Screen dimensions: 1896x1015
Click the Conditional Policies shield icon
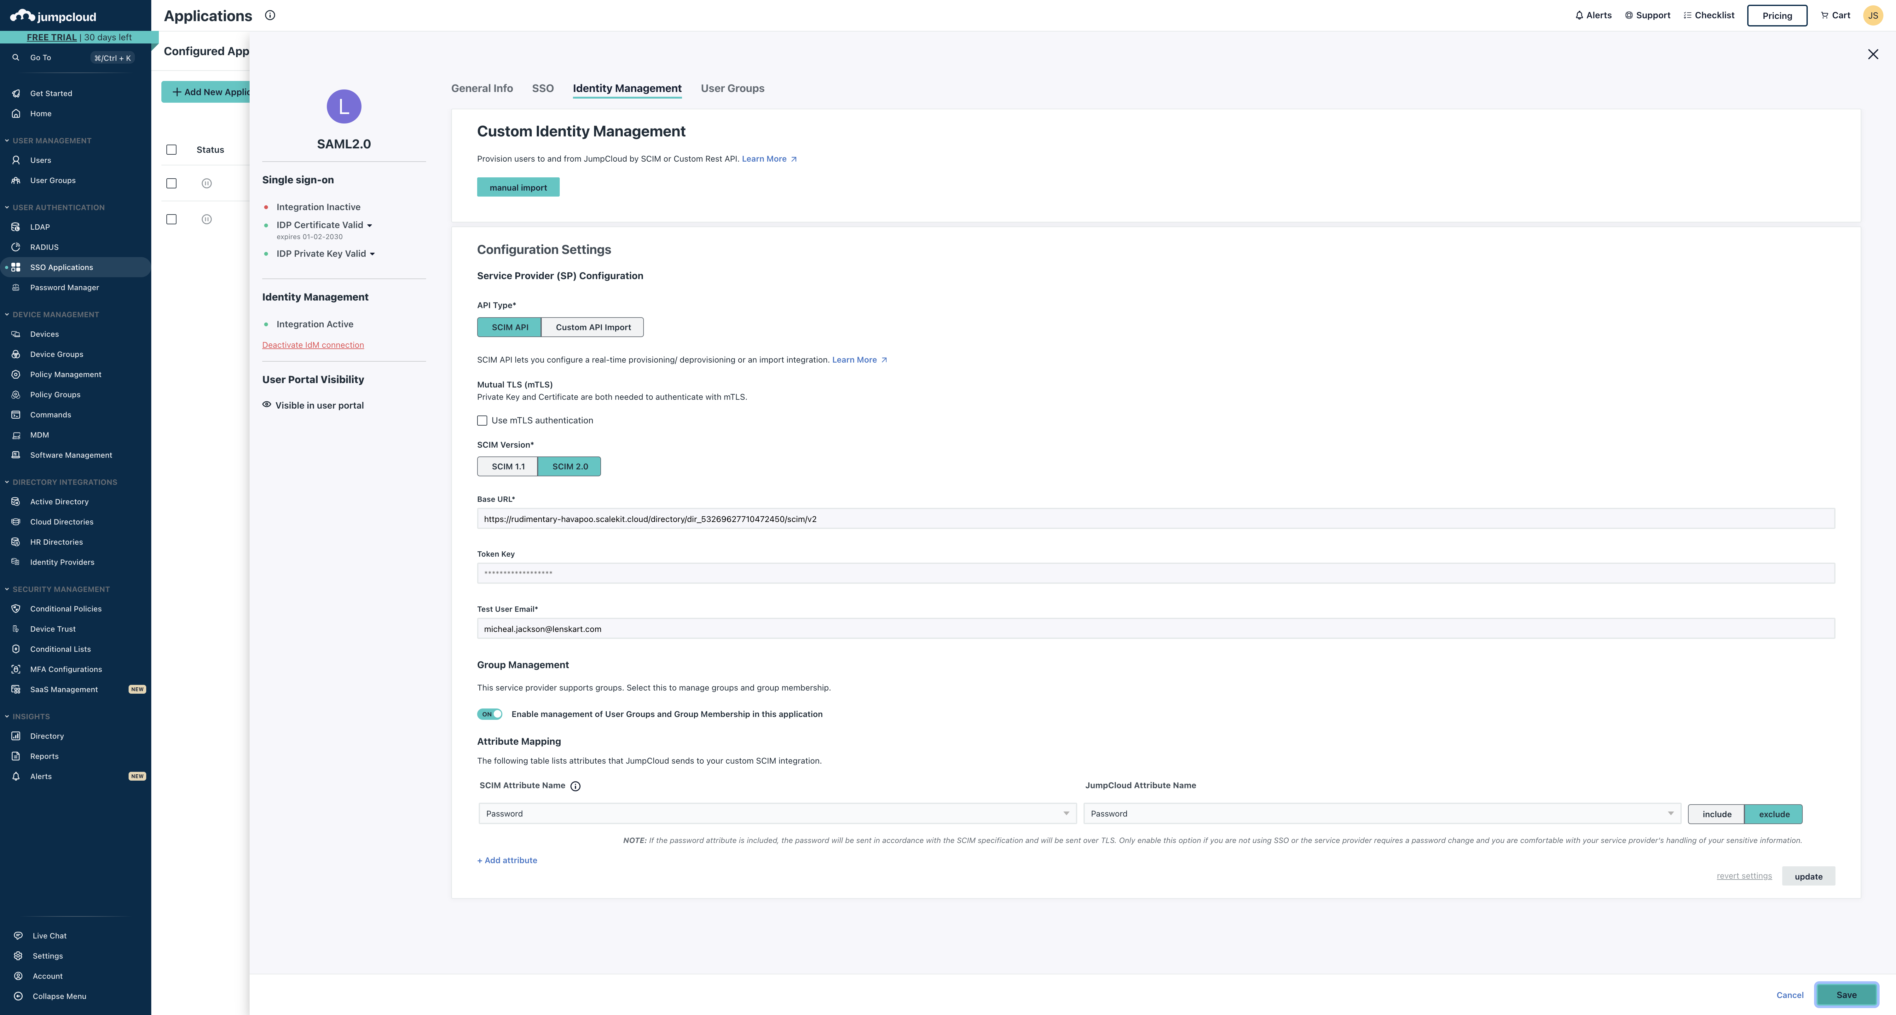[x=15, y=608]
